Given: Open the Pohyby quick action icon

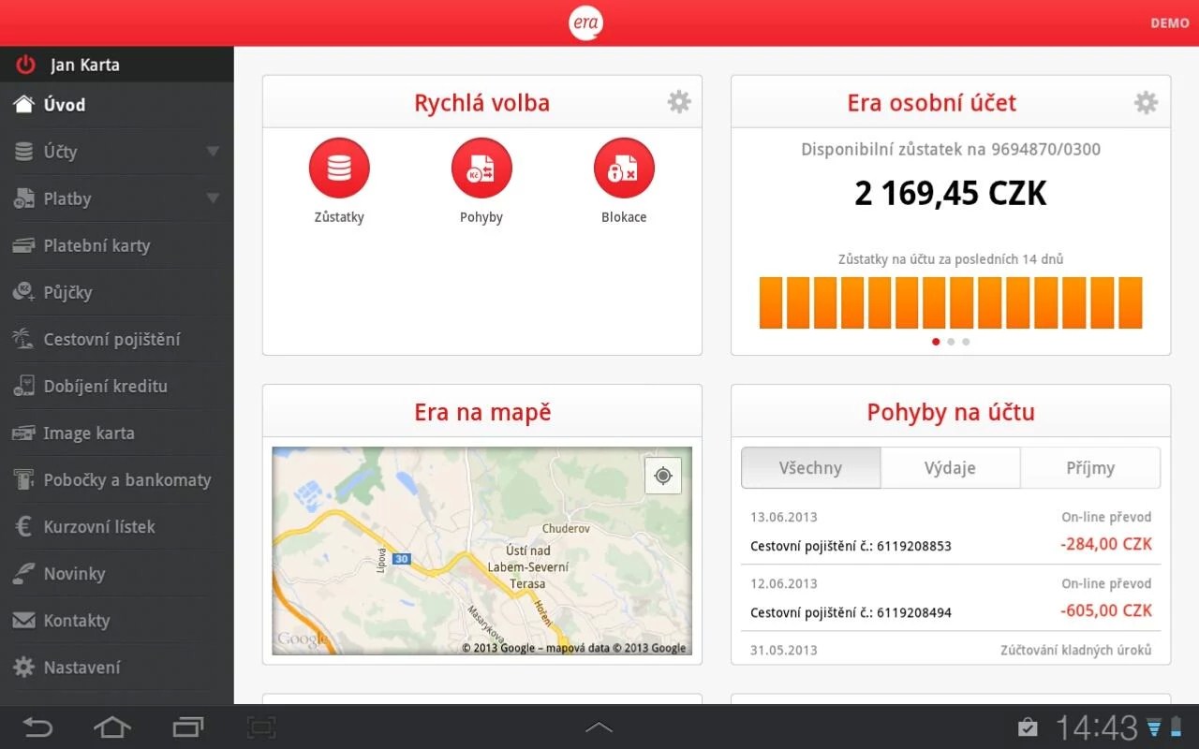Looking at the screenshot, I should (x=481, y=169).
